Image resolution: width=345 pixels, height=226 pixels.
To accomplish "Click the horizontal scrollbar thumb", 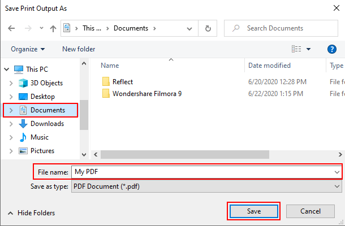I will pos(185,155).
